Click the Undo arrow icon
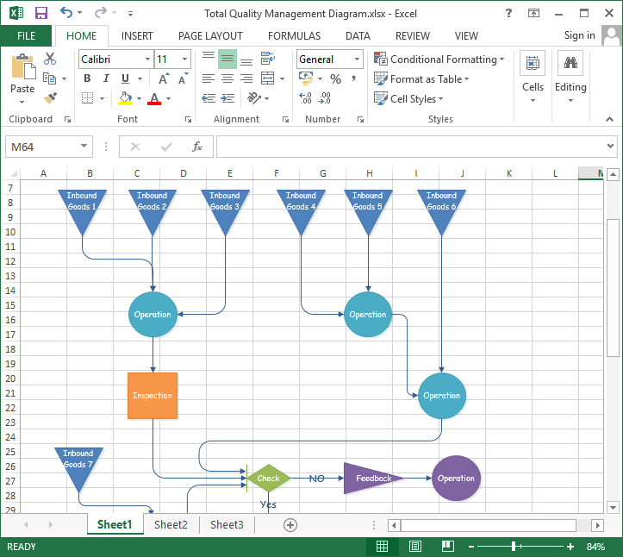This screenshot has width=623, height=557. pyautogui.click(x=66, y=13)
